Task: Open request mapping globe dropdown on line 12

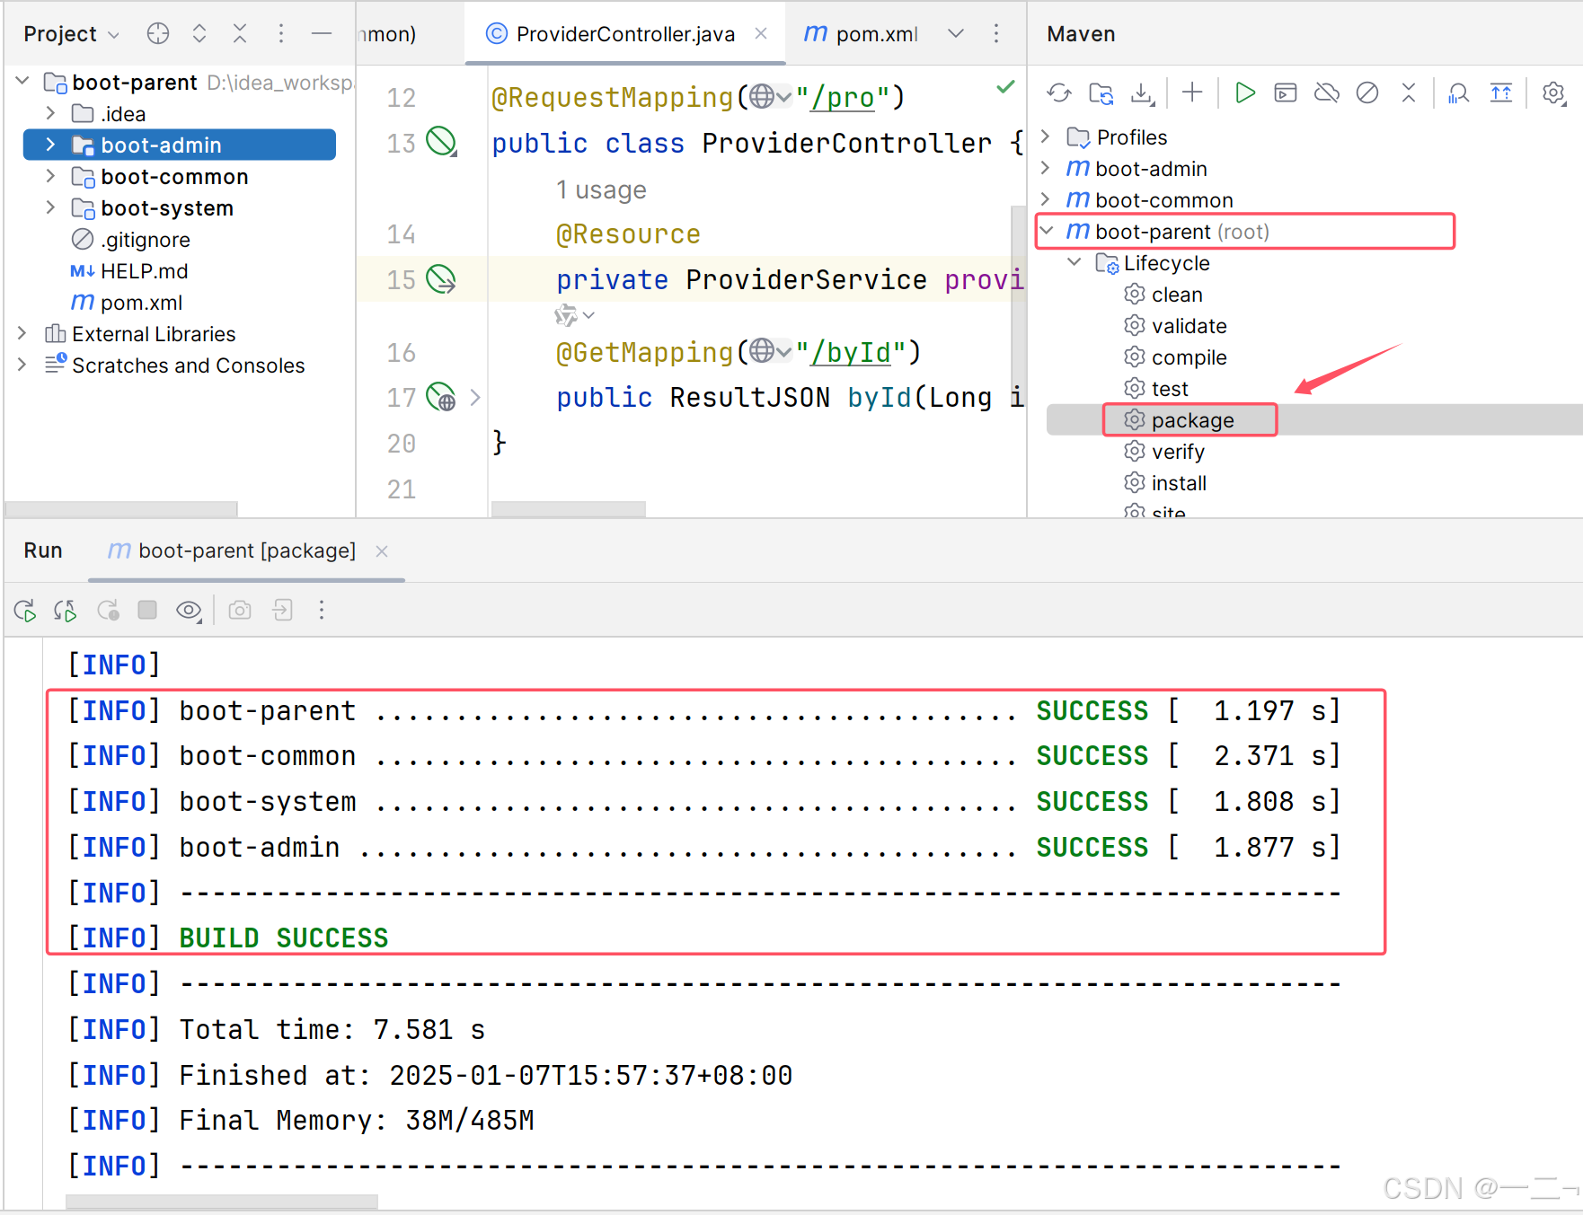Action: pos(770,96)
